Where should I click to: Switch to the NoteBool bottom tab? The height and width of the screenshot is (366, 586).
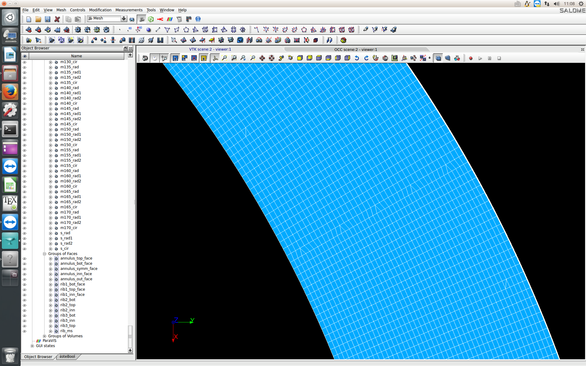click(67, 357)
